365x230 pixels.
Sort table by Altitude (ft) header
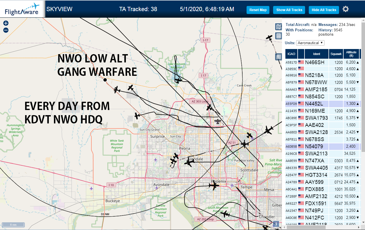click(351, 54)
